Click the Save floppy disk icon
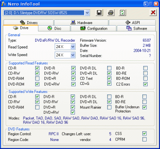The image size is (160, 149). [x=99, y=13]
